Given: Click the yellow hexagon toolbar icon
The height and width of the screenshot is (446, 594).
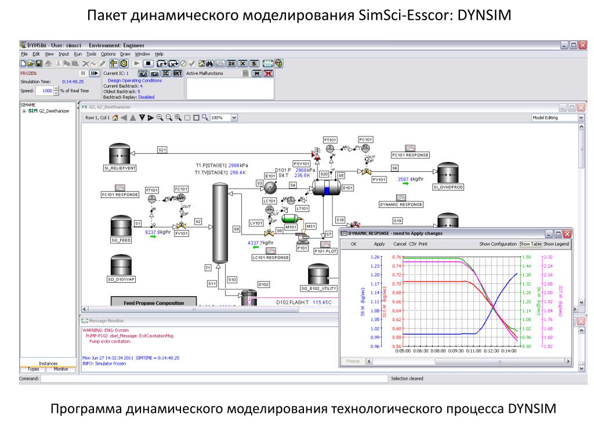Looking at the screenshot, I should pyautogui.click(x=124, y=64).
